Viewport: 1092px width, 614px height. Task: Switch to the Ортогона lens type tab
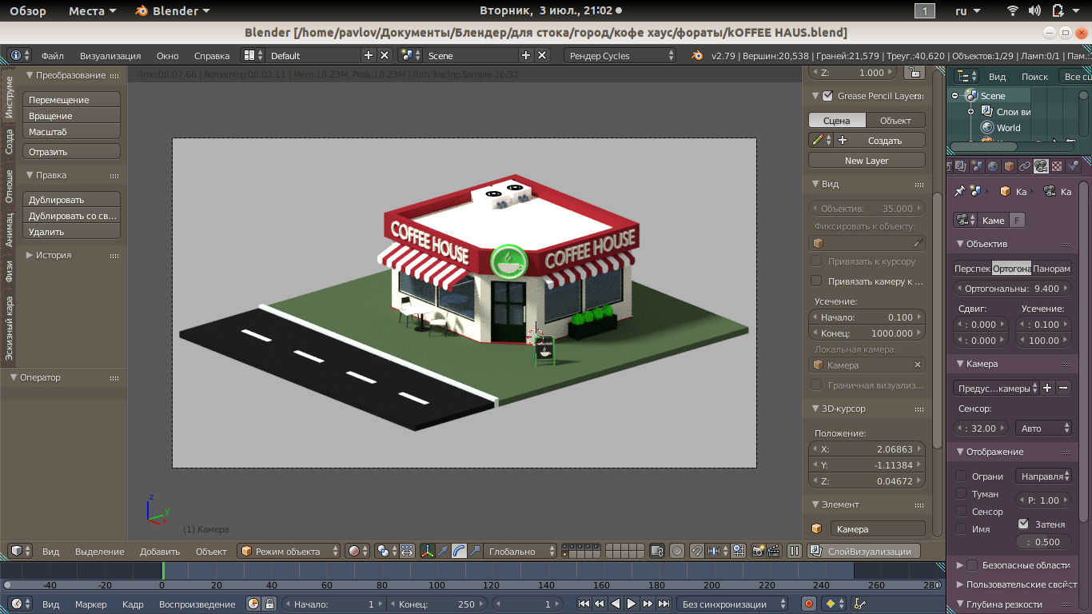(x=1011, y=269)
